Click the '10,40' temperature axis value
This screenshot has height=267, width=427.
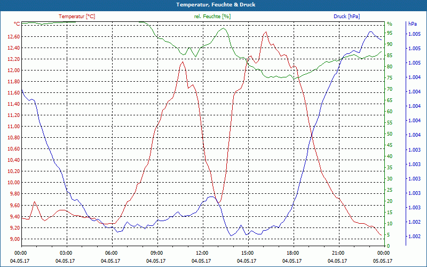click(13, 160)
